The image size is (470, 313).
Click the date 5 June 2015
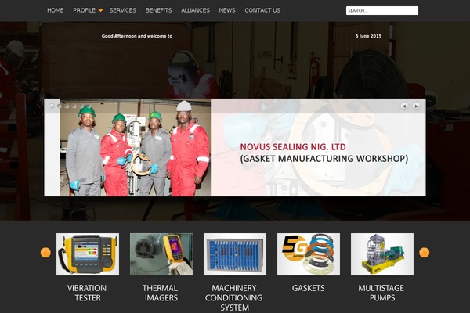click(x=368, y=36)
